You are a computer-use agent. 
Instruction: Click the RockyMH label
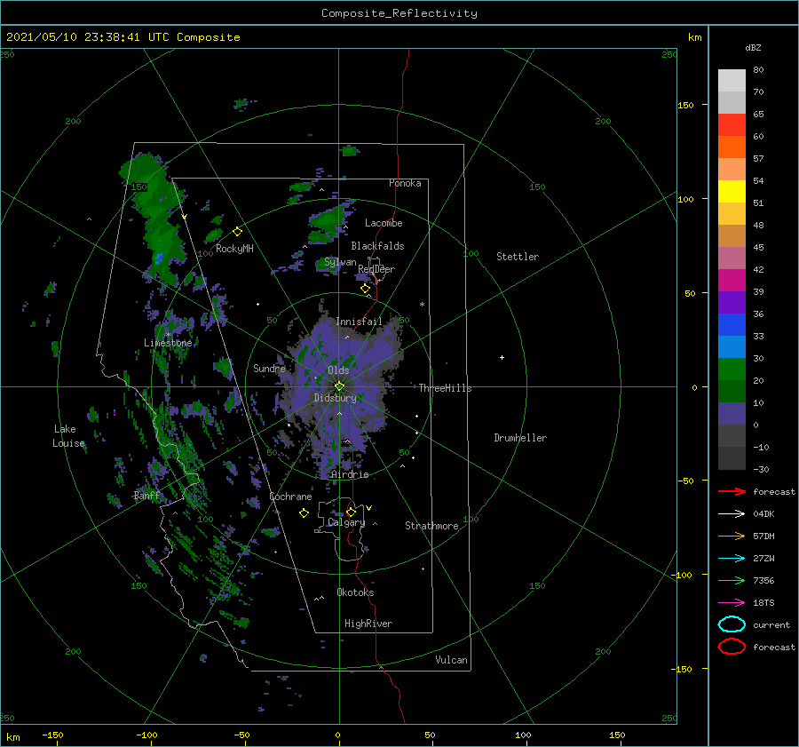[234, 249]
